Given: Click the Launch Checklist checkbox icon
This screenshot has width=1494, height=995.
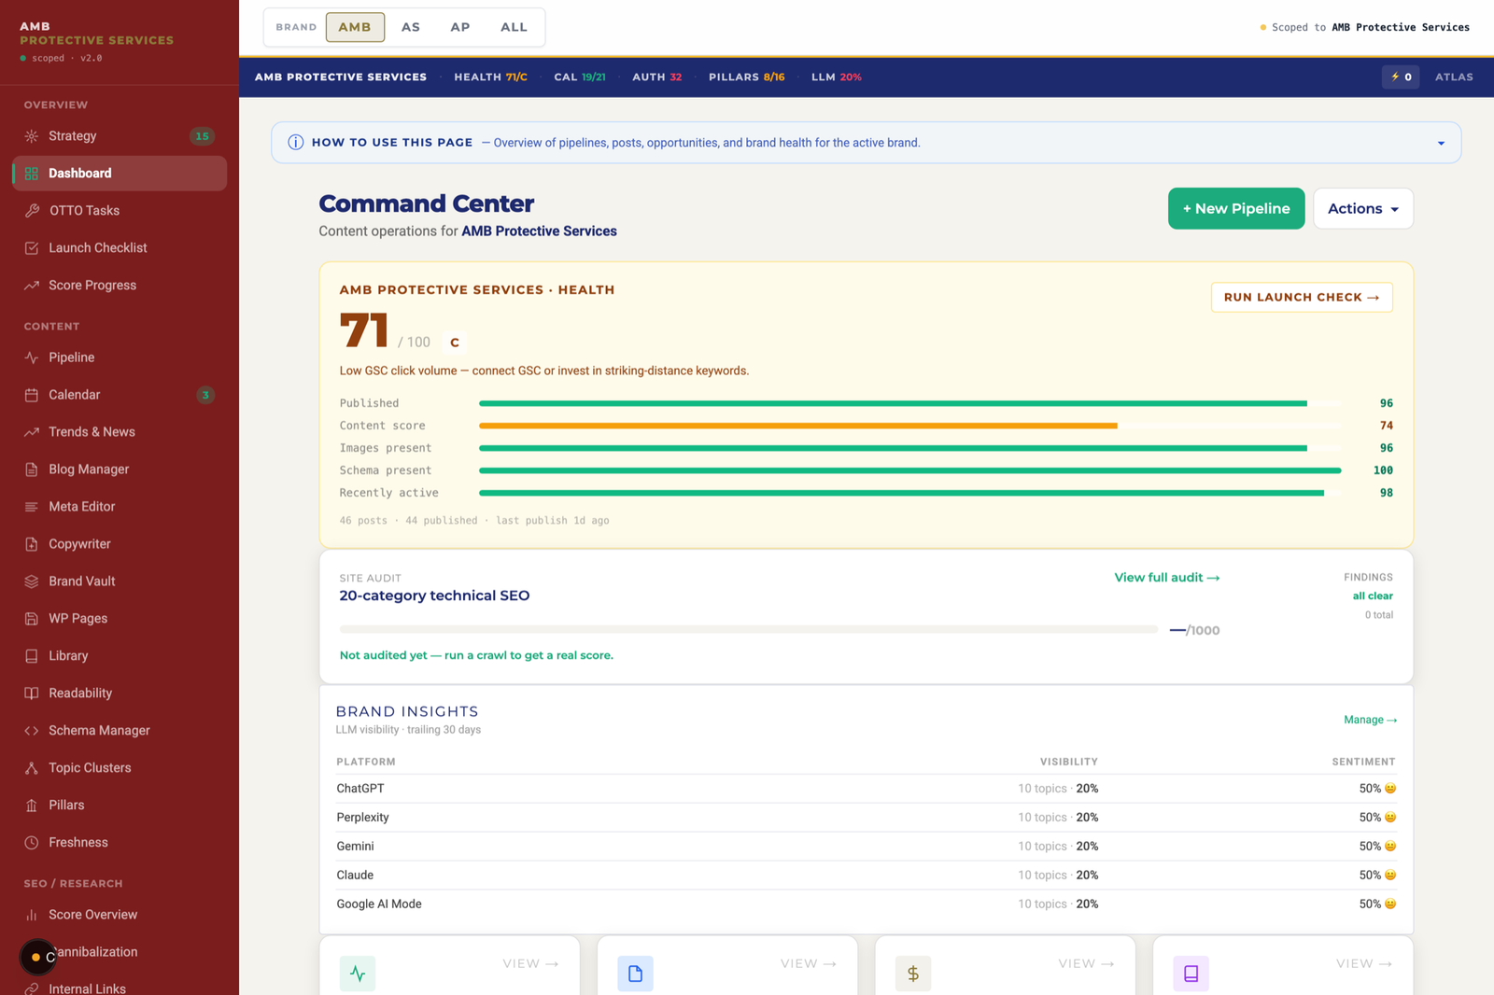Looking at the screenshot, I should (x=31, y=248).
